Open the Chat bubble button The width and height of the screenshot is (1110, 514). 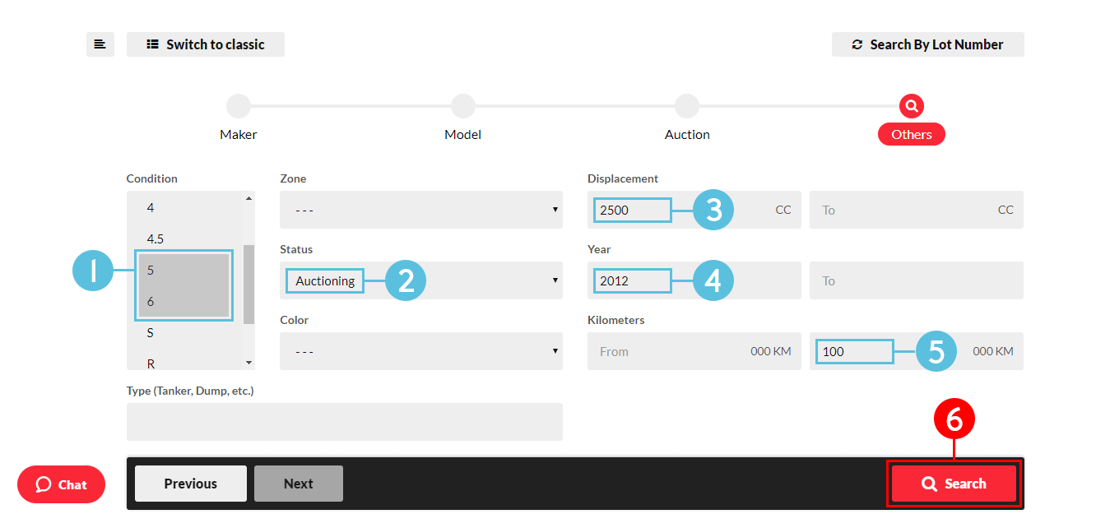[x=61, y=484]
